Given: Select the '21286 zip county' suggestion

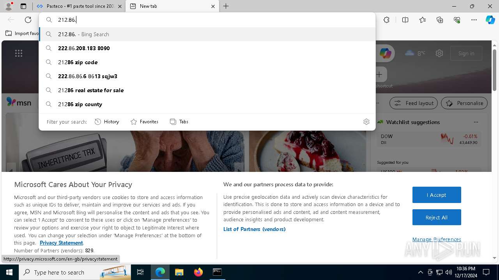Looking at the screenshot, I should click(x=207, y=104).
